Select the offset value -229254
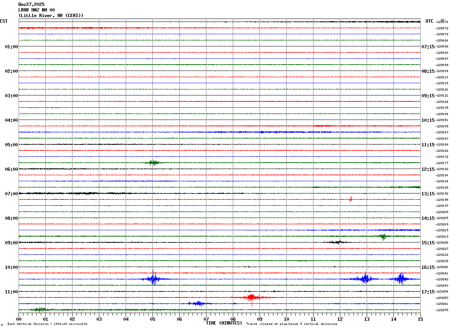The image size is (450, 329). pyautogui.click(x=442, y=292)
